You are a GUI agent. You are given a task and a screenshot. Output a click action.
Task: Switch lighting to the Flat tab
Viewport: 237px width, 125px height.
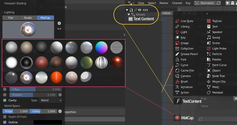point(11,18)
